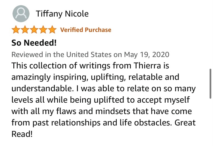Click the line beginning 'from past relationships'
213x146 pixels.
pyautogui.click(x=103, y=123)
